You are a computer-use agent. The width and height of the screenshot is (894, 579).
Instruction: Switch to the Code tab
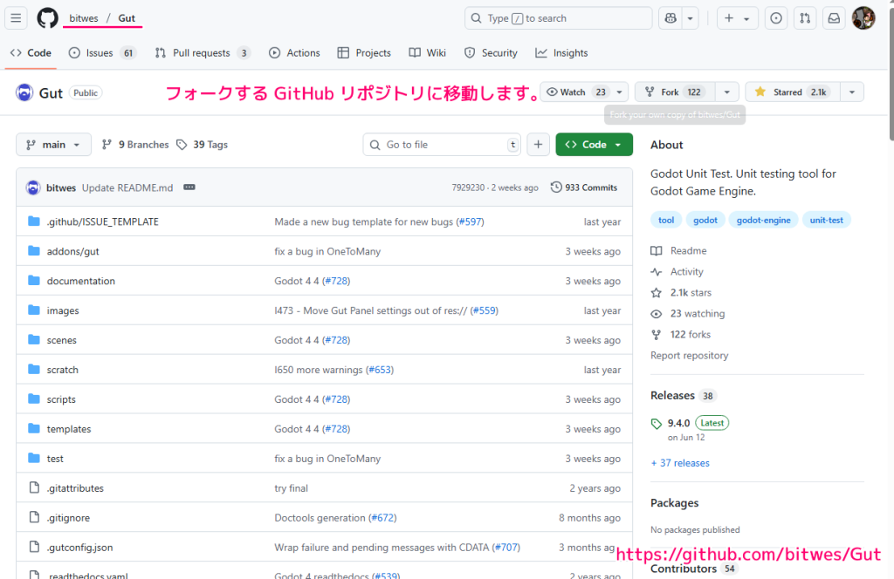31,53
